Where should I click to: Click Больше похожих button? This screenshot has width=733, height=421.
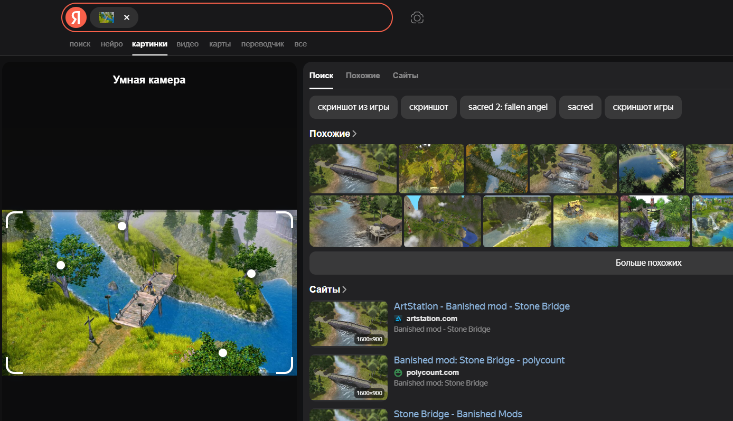point(649,263)
